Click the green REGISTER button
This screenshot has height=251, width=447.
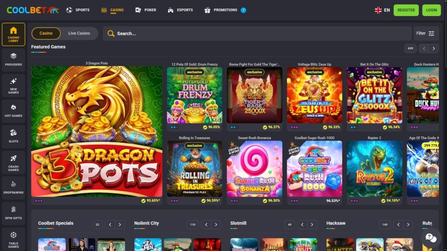click(406, 10)
